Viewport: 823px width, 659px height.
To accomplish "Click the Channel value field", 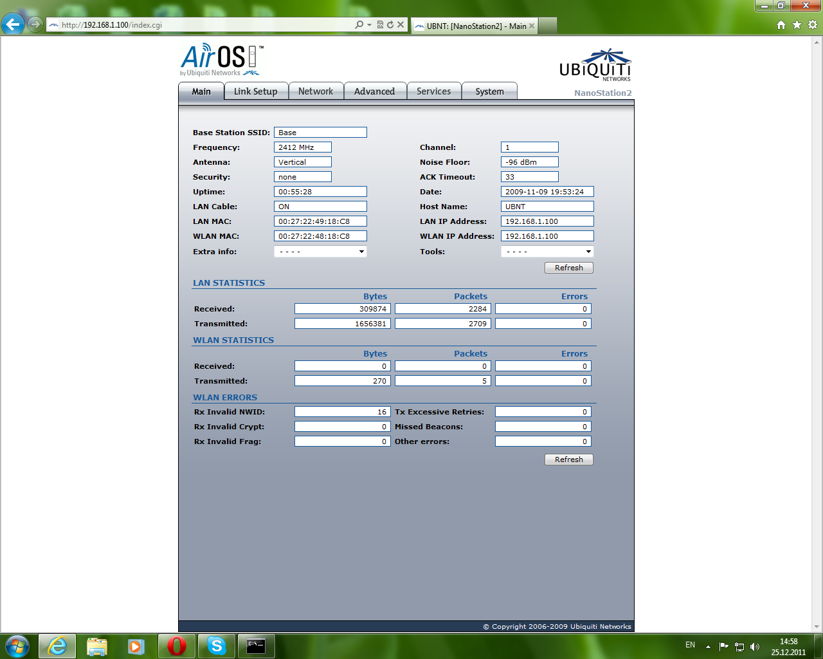I will tap(530, 147).
